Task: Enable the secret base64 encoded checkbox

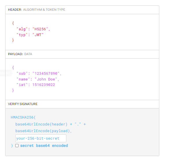Action: pyautogui.click(x=17, y=146)
